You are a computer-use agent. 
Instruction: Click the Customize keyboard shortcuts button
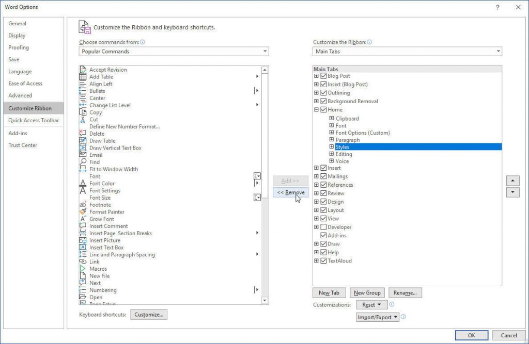(x=149, y=315)
